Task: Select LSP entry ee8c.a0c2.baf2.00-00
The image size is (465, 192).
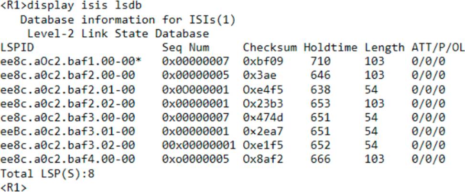Action: pyautogui.click(x=67, y=75)
